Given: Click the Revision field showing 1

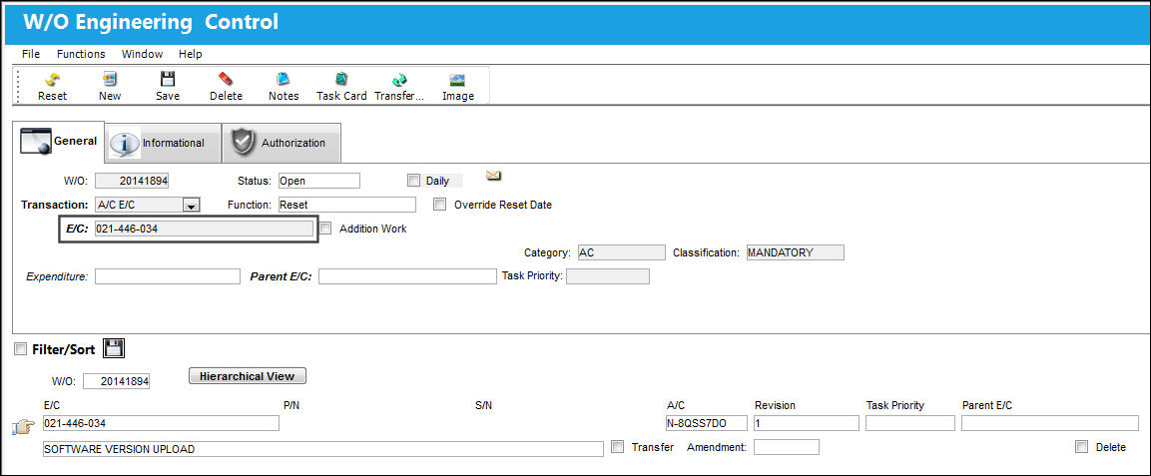Looking at the screenshot, I should pyautogui.click(x=806, y=423).
